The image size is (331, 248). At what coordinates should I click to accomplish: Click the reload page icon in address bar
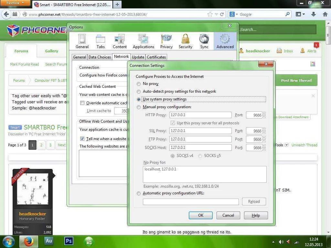click(x=222, y=14)
